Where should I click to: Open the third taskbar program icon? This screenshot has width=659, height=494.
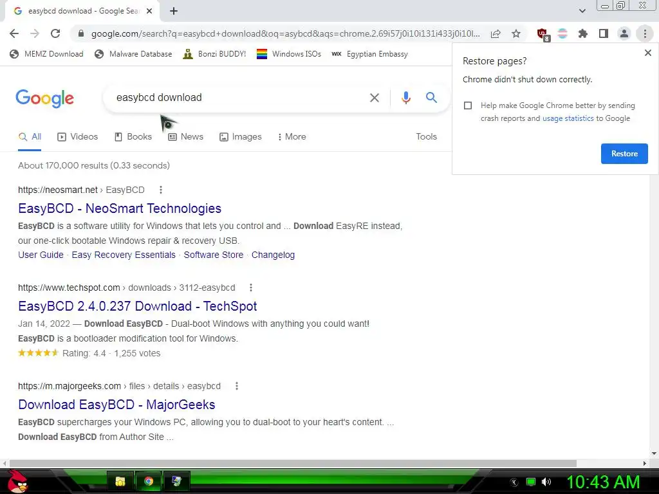[x=176, y=481]
